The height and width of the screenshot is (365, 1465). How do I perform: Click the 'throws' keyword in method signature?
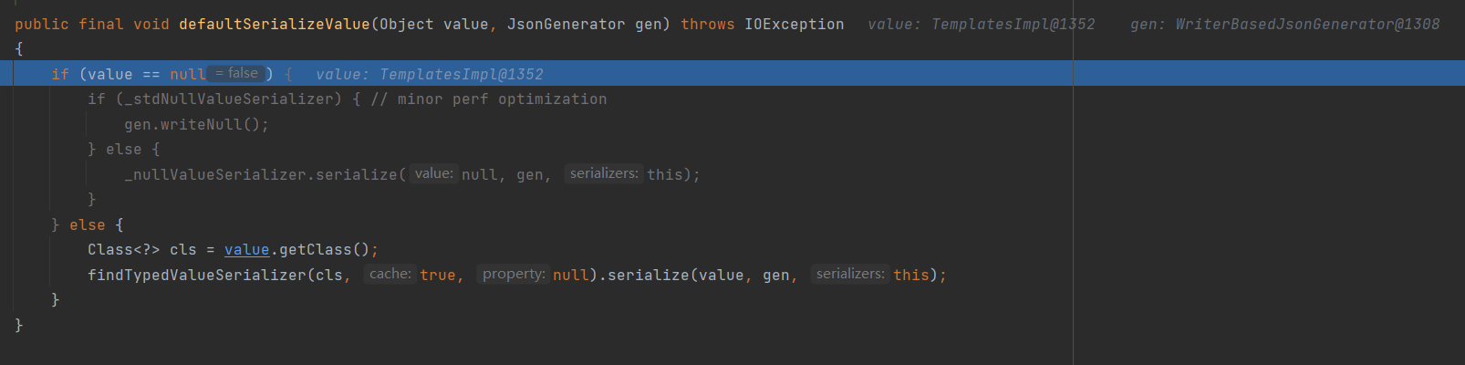[x=707, y=25]
